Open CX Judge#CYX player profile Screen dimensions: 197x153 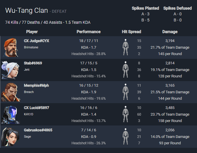tap(36, 41)
